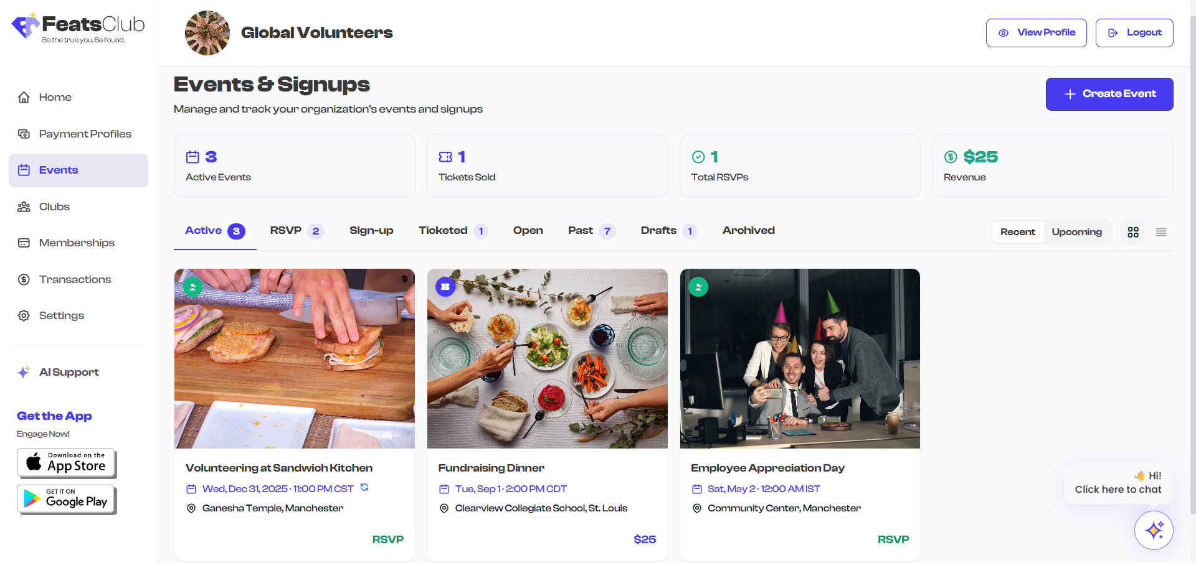Screen dimensions: 1196x563
Task: Go to Memberships page
Action: tap(78, 243)
